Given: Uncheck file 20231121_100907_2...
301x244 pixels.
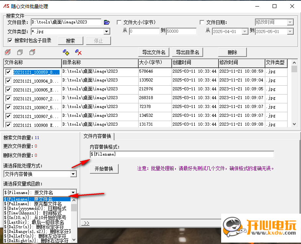Looking at the screenshot, I should [8, 98].
